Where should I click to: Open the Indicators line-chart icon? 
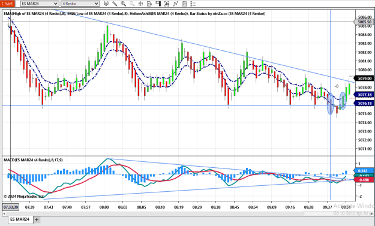click(x=176, y=4)
